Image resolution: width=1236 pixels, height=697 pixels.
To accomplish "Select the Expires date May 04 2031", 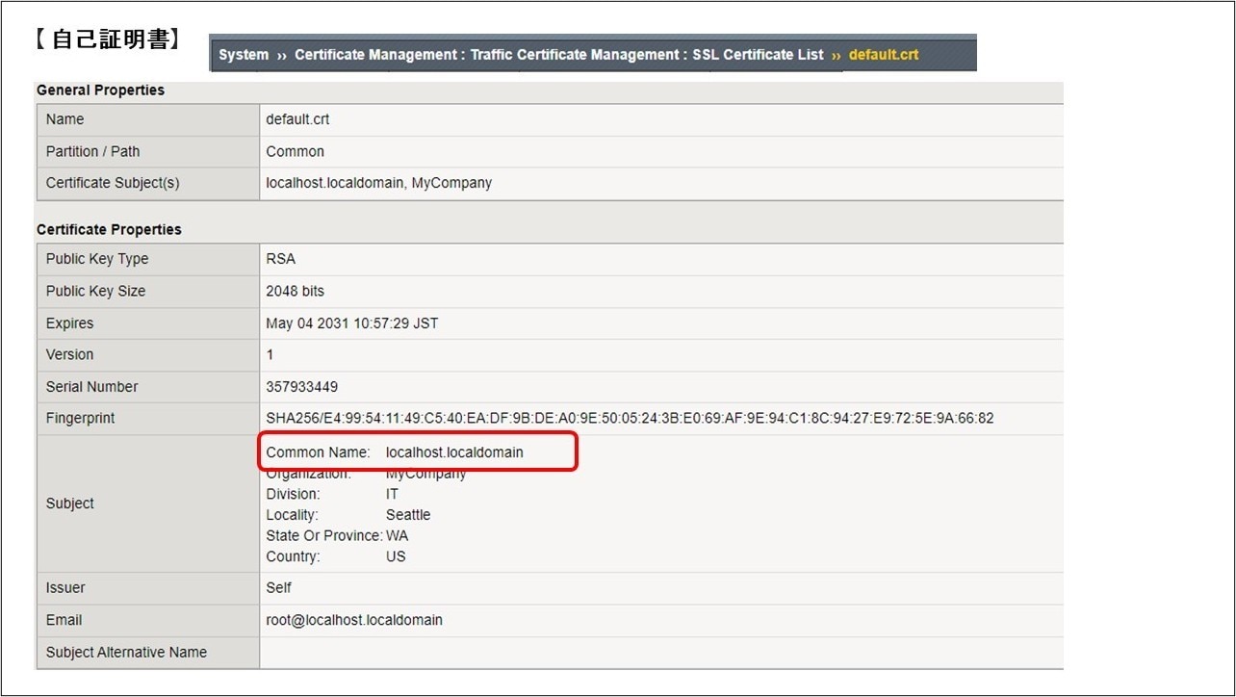I will tap(351, 323).
